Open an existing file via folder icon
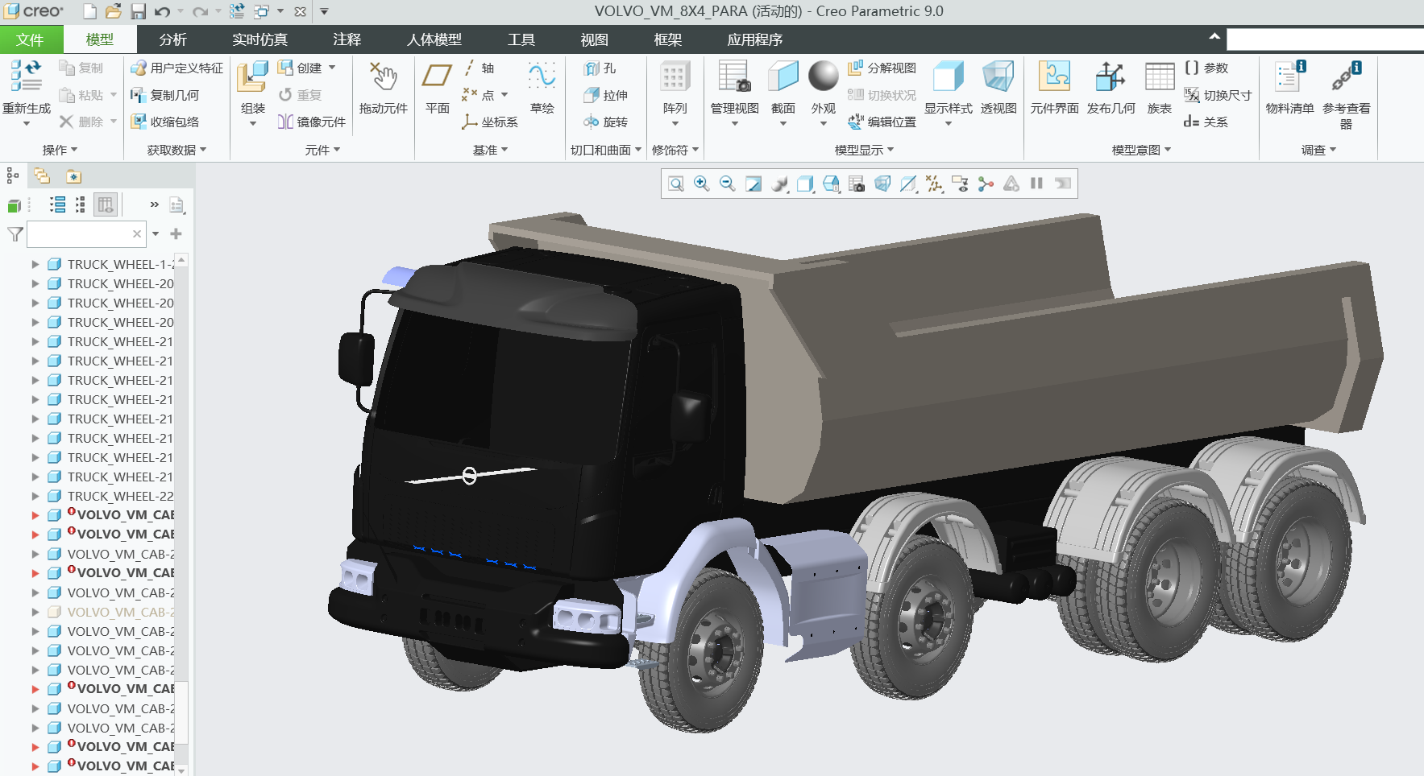Image resolution: width=1424 pixels, height=776 pixels. click(x=114, y=11)
